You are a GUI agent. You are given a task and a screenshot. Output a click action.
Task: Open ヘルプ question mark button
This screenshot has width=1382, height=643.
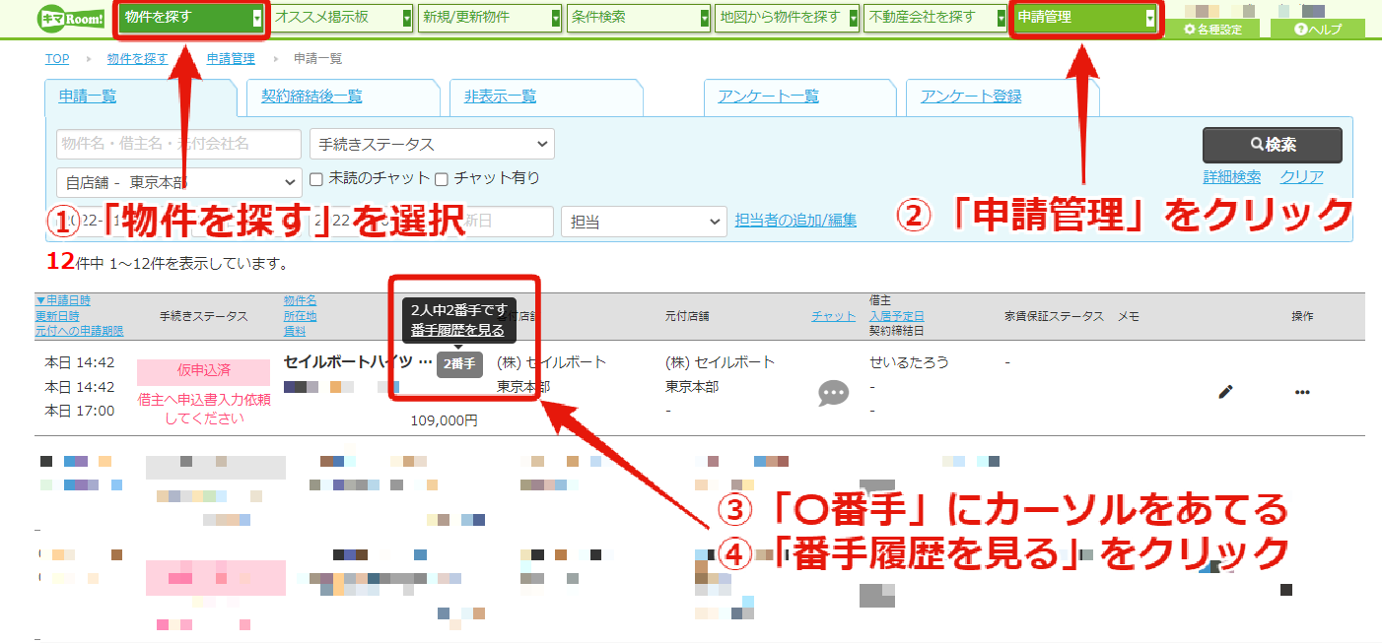(1318, 29)
